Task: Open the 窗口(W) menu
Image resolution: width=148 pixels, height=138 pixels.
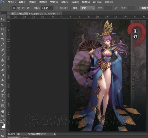Action: 97,2
